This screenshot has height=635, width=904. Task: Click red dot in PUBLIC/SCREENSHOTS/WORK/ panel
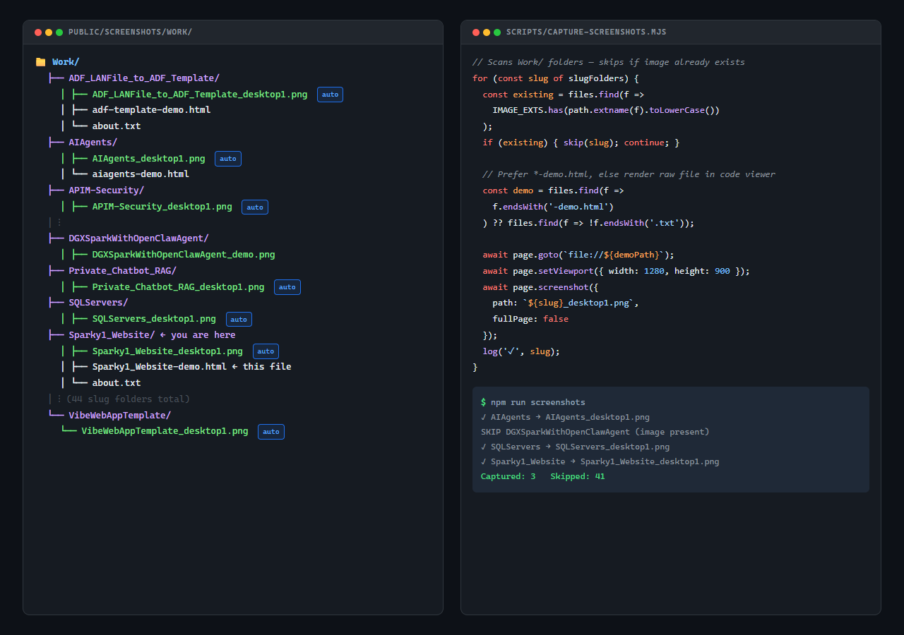click(x=38, y=32)
